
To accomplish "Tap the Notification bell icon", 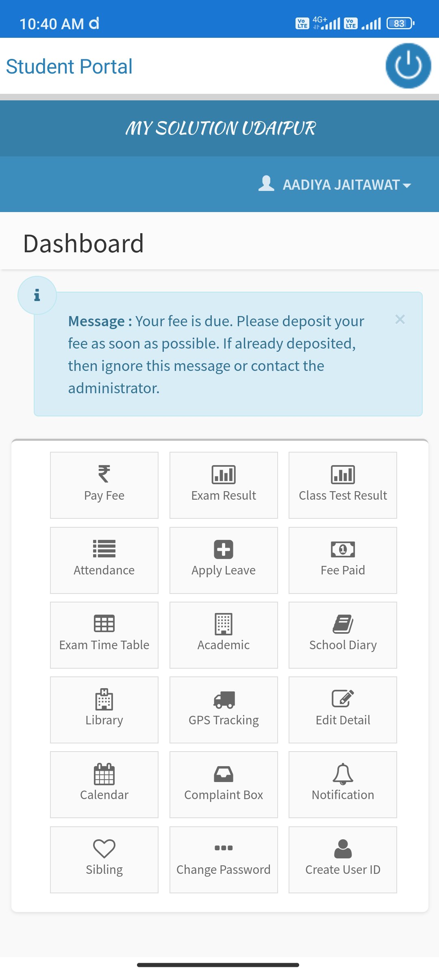I will pos(343,773).
